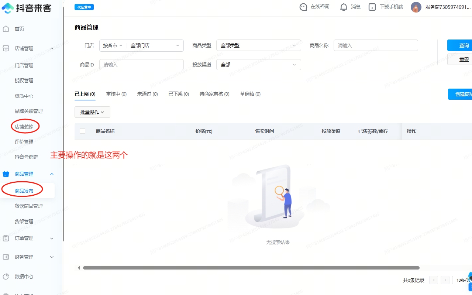Click the 下载手机端 phone icon
Viewport: 472px width, 295px height.
(372, 7)
